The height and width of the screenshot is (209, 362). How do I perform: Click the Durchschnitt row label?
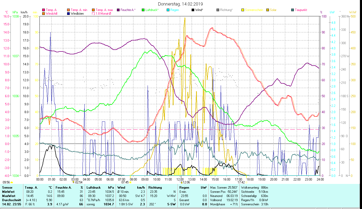coord(11,200)
